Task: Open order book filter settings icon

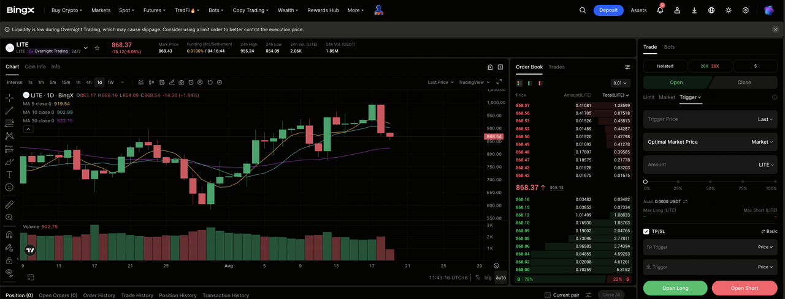Action: [x=627, y=67]
